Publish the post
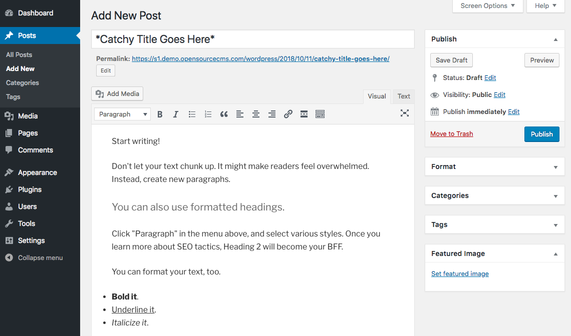 point(541,134)
